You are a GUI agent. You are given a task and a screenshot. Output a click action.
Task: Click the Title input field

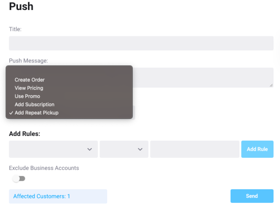pos(141,43)
